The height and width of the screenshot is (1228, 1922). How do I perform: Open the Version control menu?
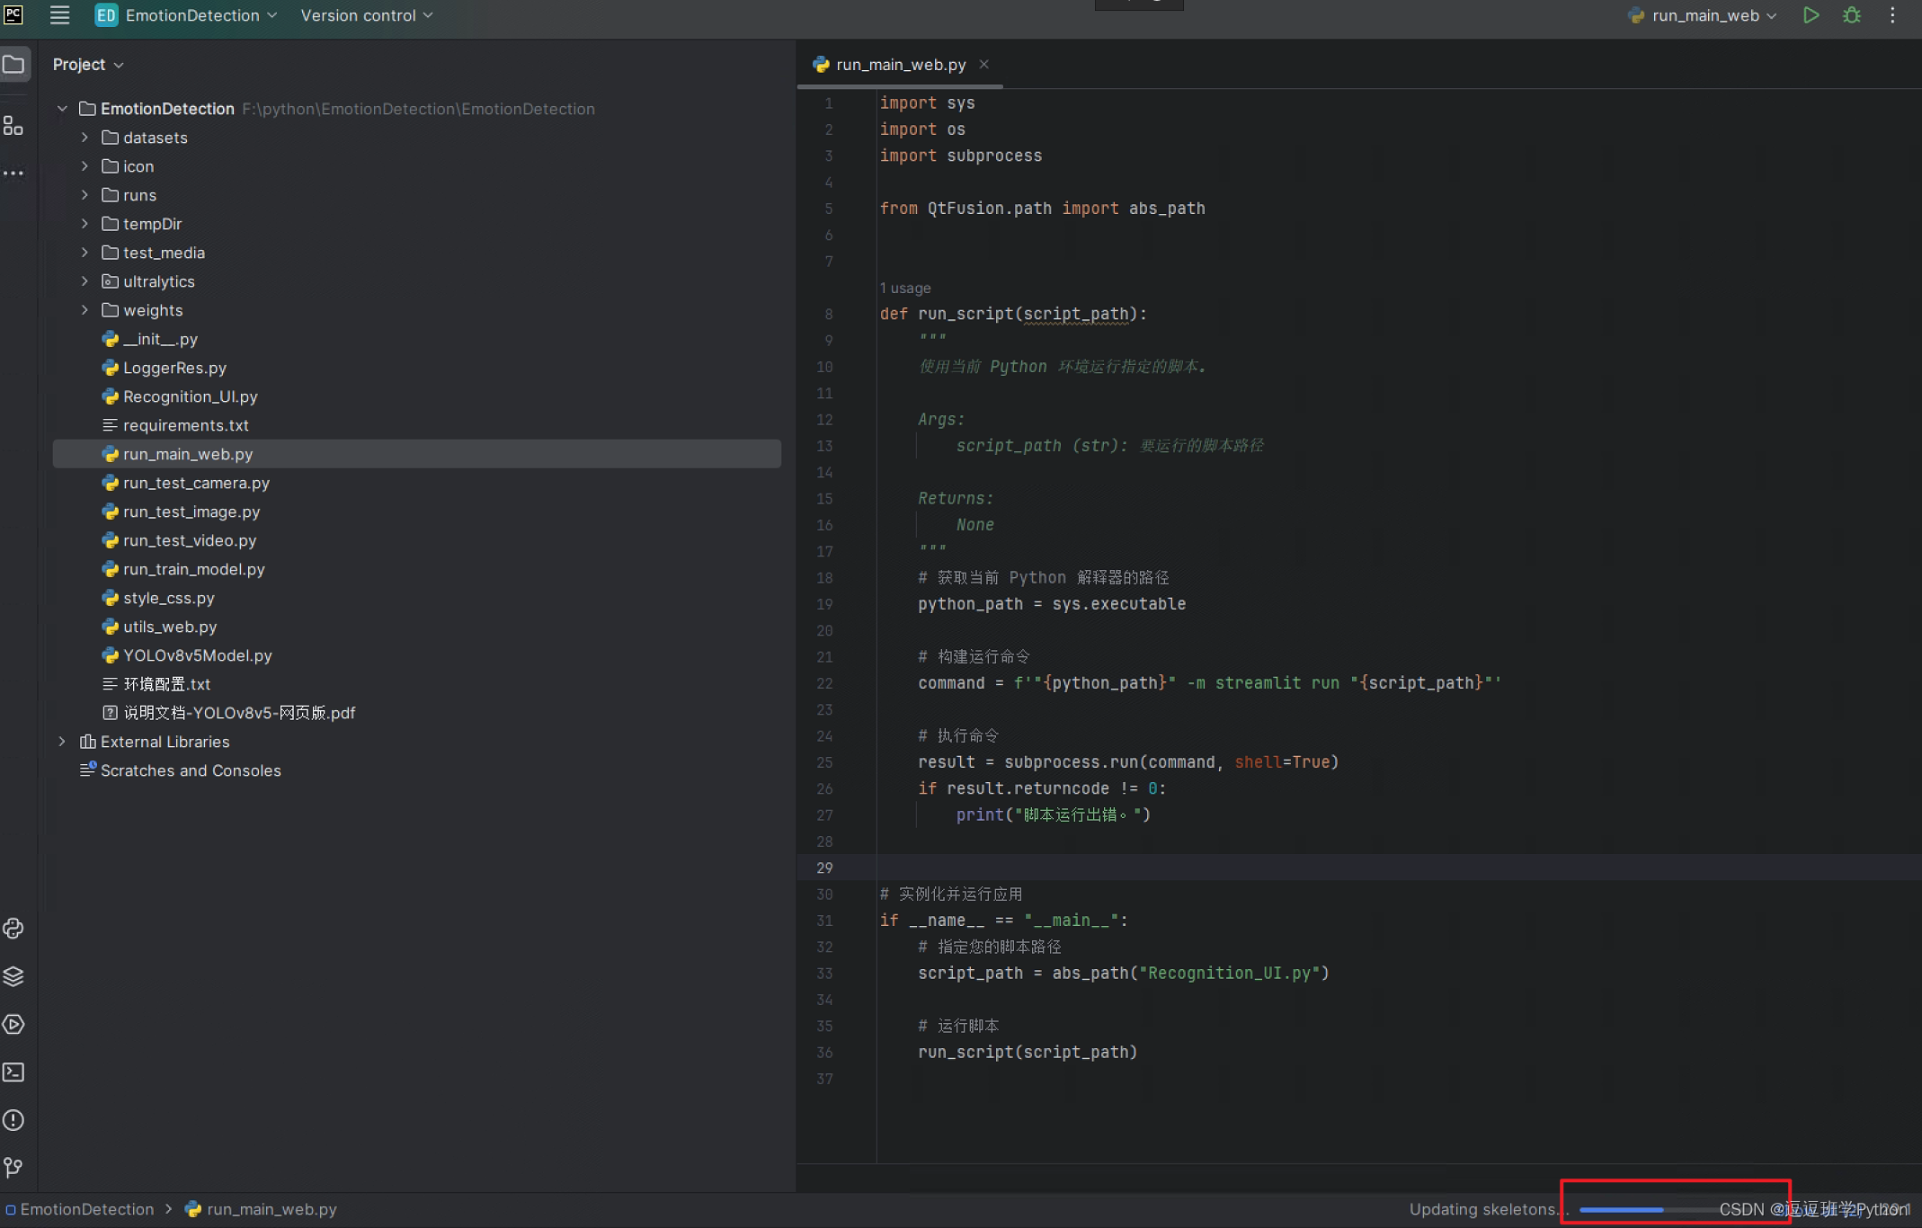click(x=366, y=15)
